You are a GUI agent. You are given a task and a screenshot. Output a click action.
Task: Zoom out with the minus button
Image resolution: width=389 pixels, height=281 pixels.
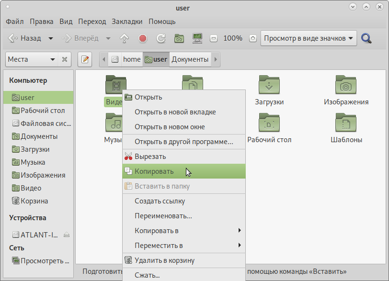214,38
